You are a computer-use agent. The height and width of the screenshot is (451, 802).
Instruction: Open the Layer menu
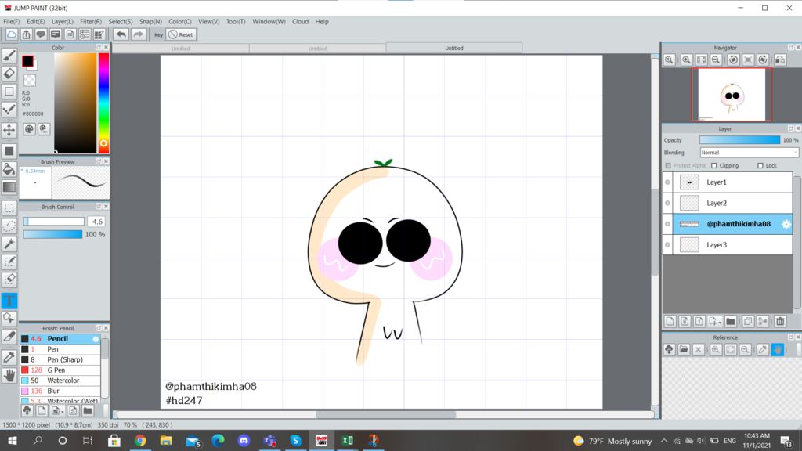click(x=63, y=21)
